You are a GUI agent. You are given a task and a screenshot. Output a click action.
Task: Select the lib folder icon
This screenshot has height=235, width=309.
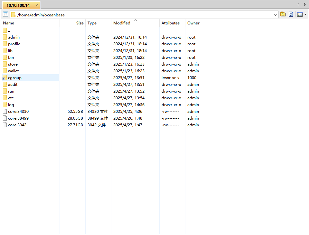(5, 50)
